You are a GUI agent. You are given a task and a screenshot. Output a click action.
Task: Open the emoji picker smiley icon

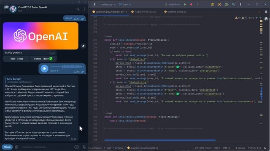pos(76,147)
